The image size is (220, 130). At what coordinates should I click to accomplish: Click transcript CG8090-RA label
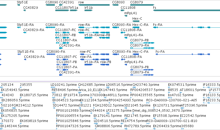[x=55, y=25]
